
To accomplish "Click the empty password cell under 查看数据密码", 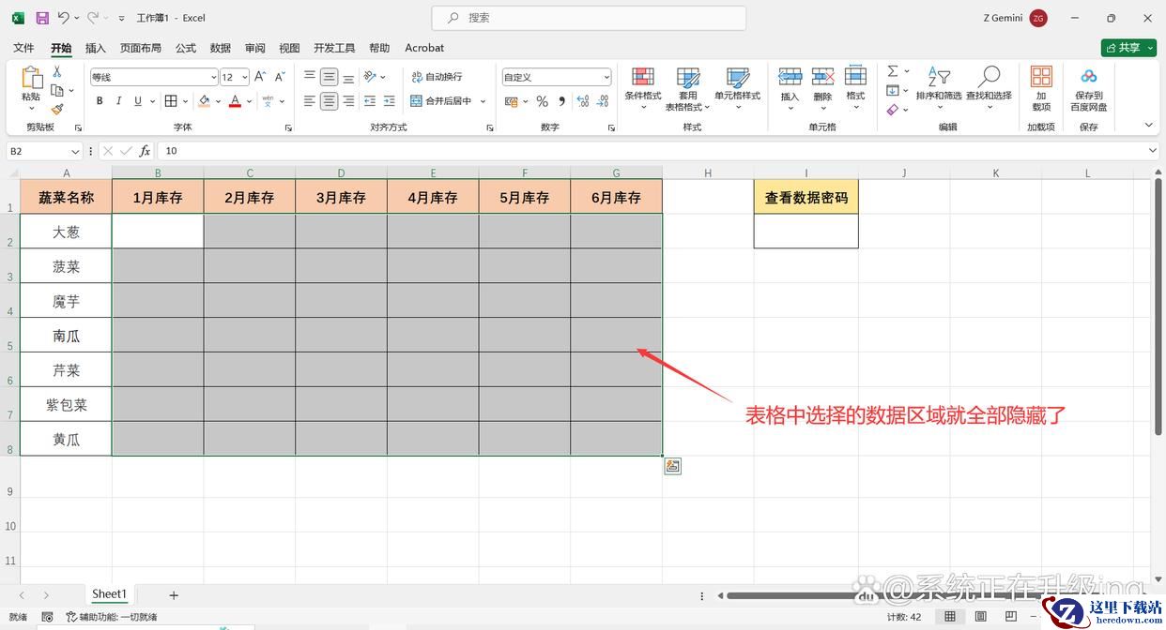I will [805, 232].
